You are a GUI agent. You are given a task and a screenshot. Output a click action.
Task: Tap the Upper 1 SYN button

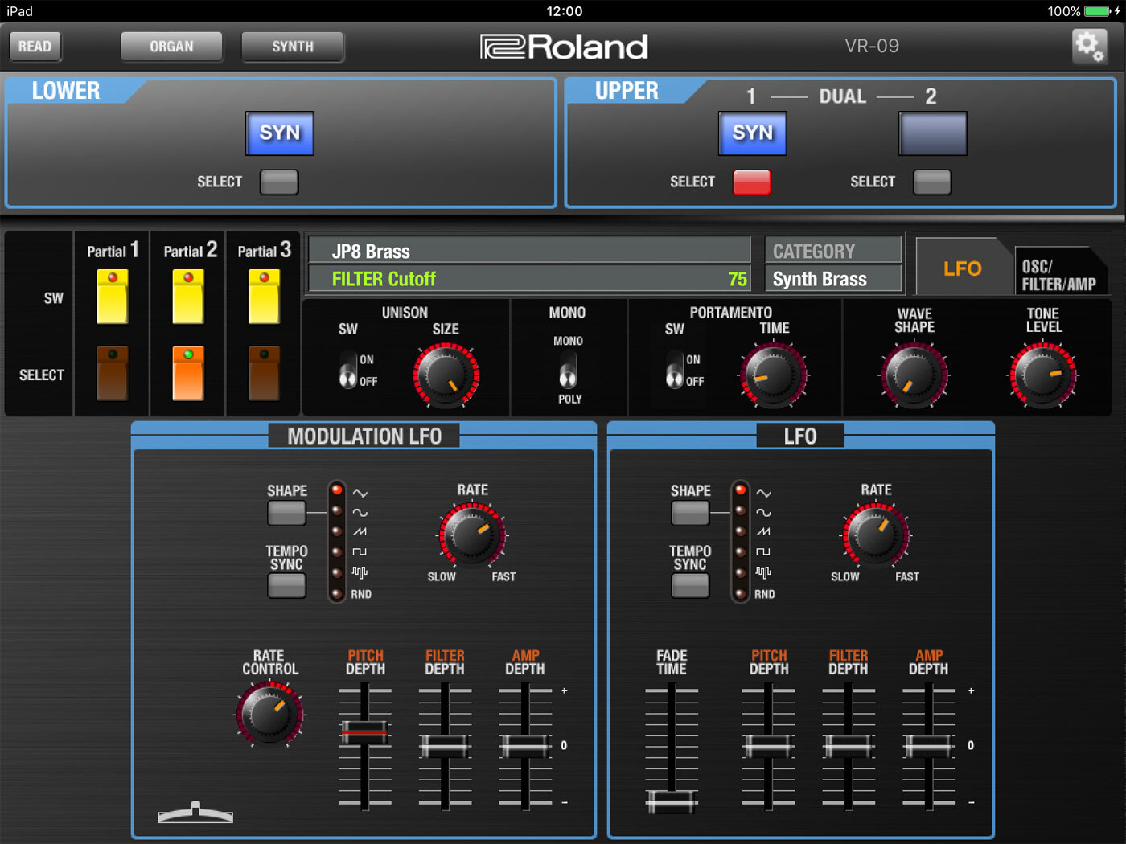(753, 133)
